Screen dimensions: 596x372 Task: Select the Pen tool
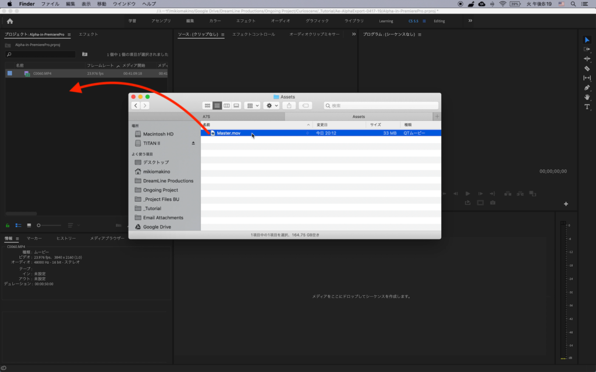coord(587,88)
